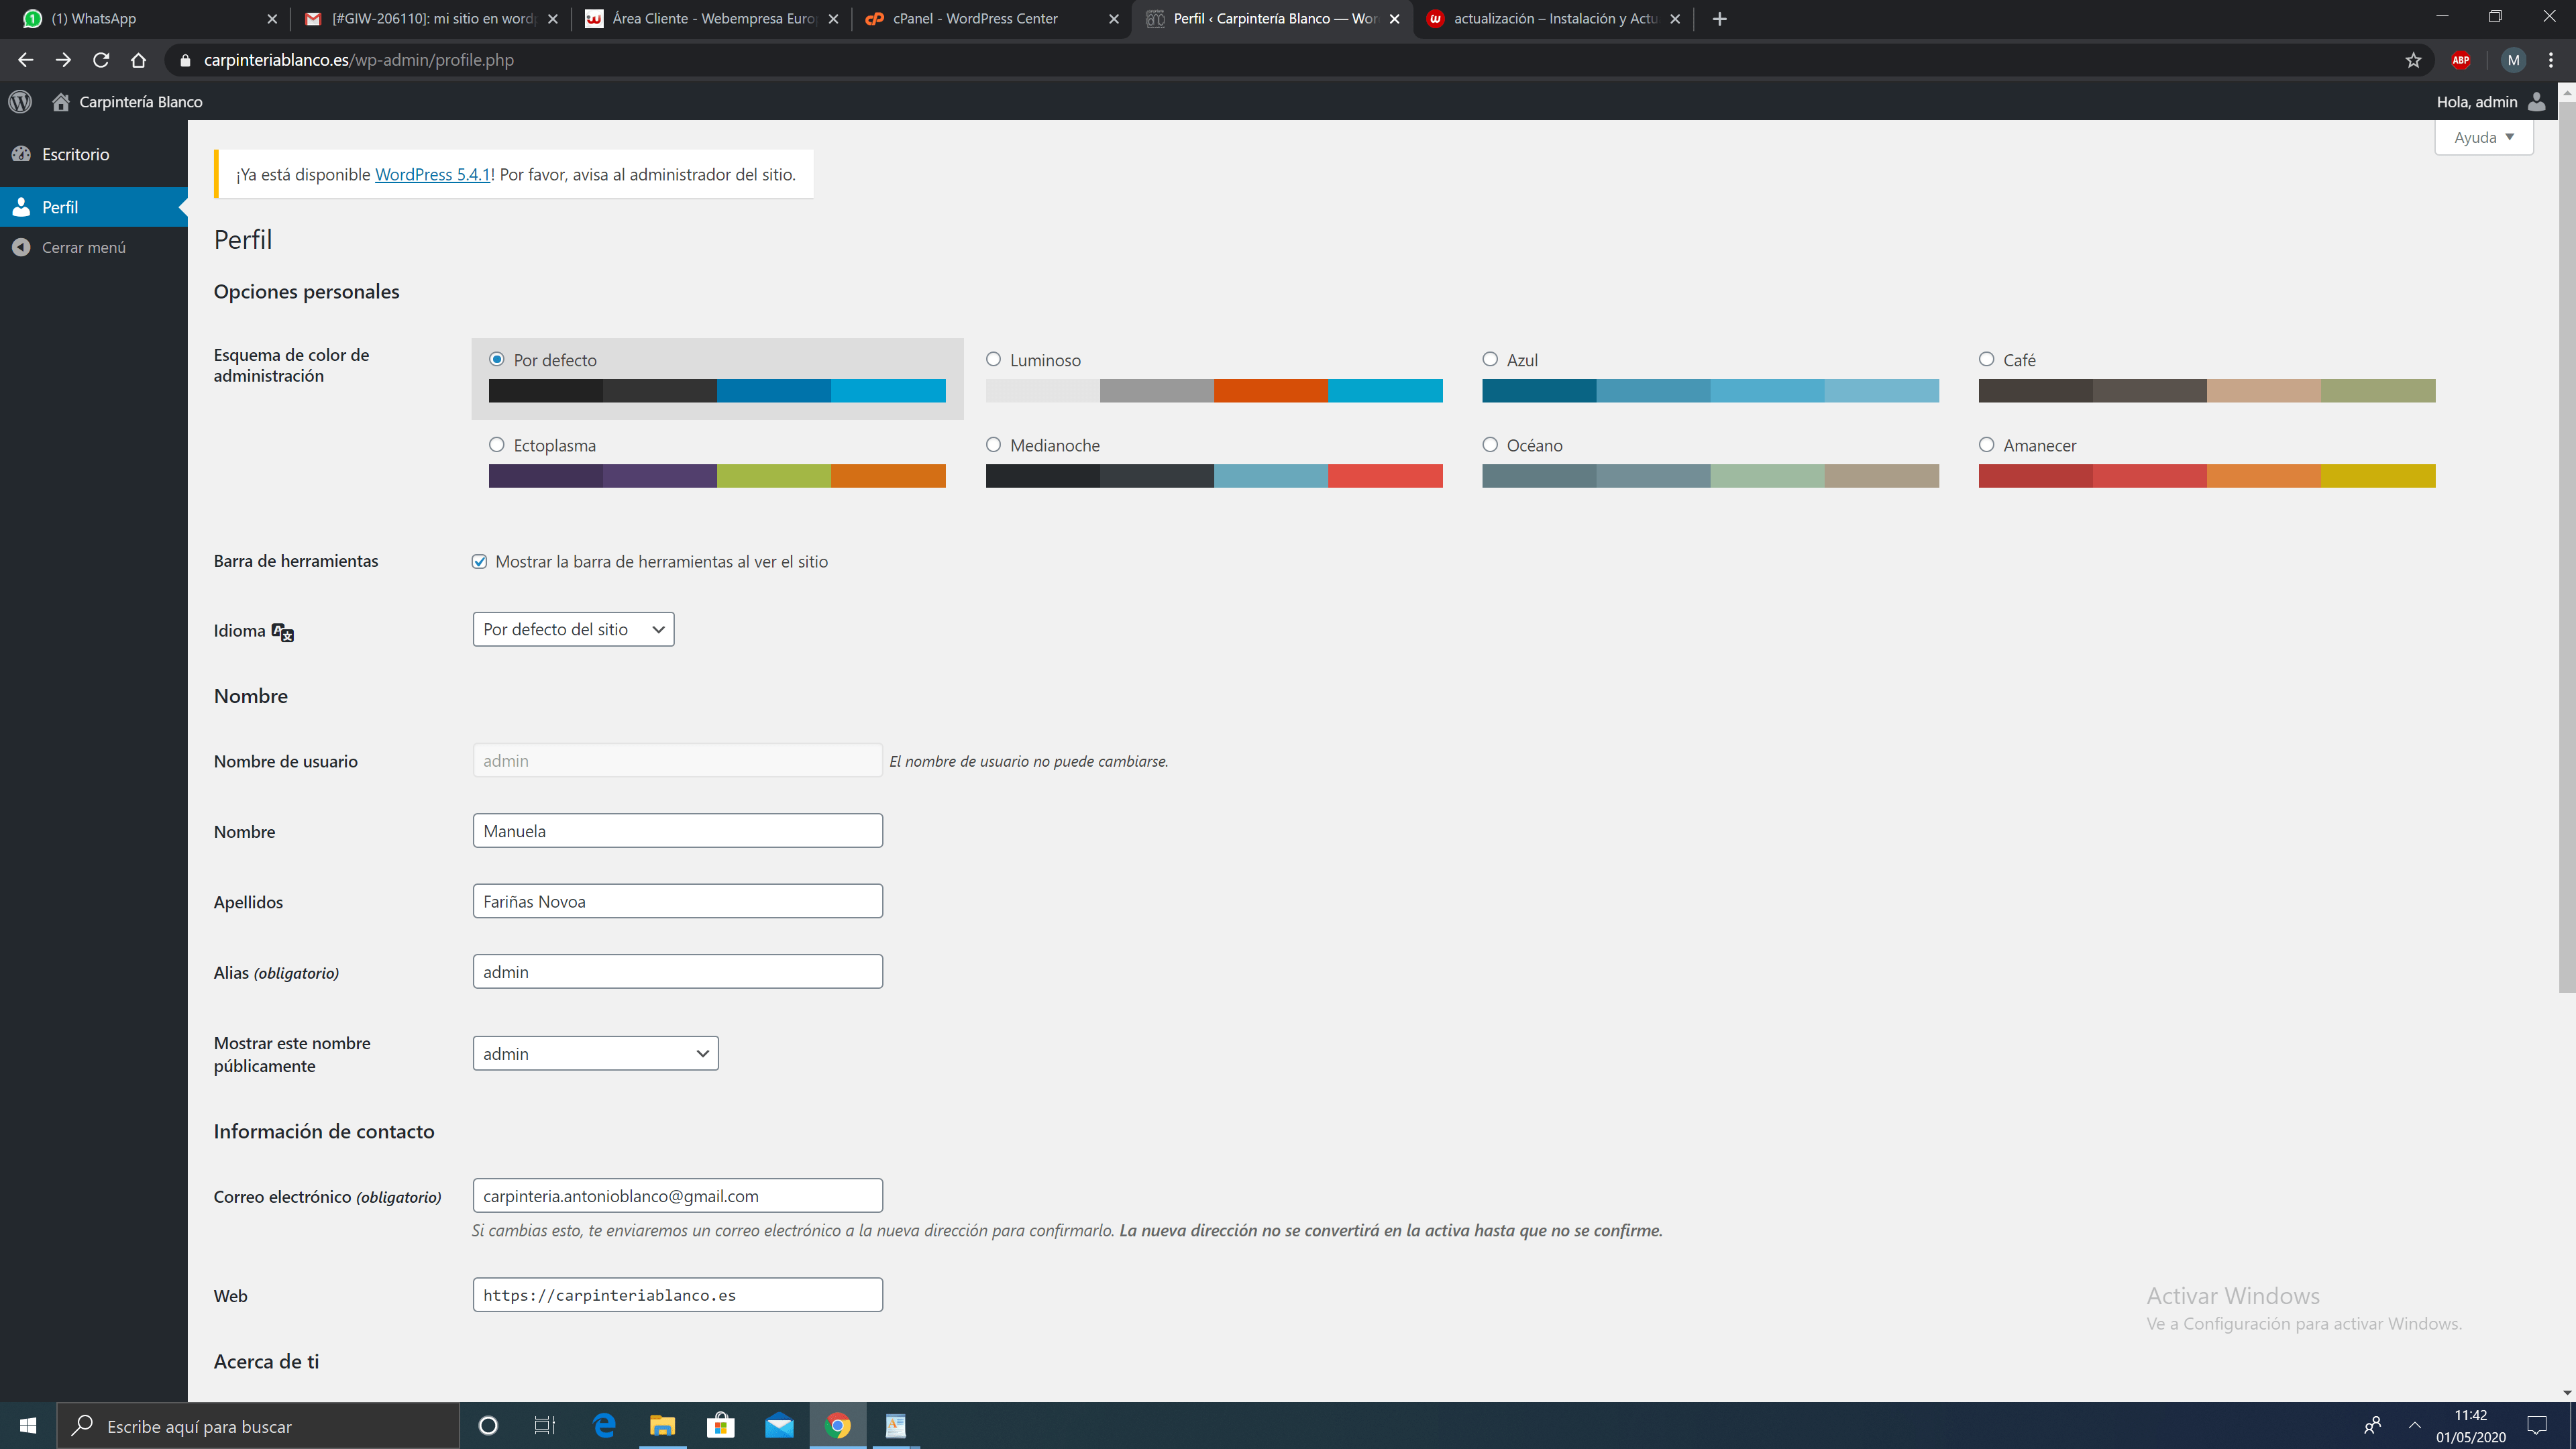Click the address bar URL
This screenshot has width=2576, height=1449.
pos(359,60)
